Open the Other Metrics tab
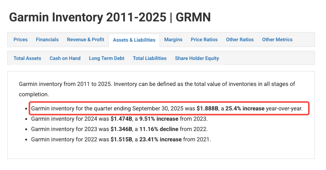The height and width of the screenshot is (170, 326). 277,39
